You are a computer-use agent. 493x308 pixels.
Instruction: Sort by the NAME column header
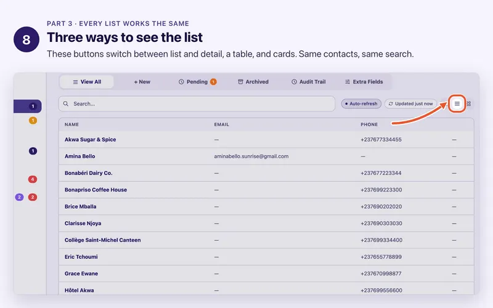click(71, 124)
